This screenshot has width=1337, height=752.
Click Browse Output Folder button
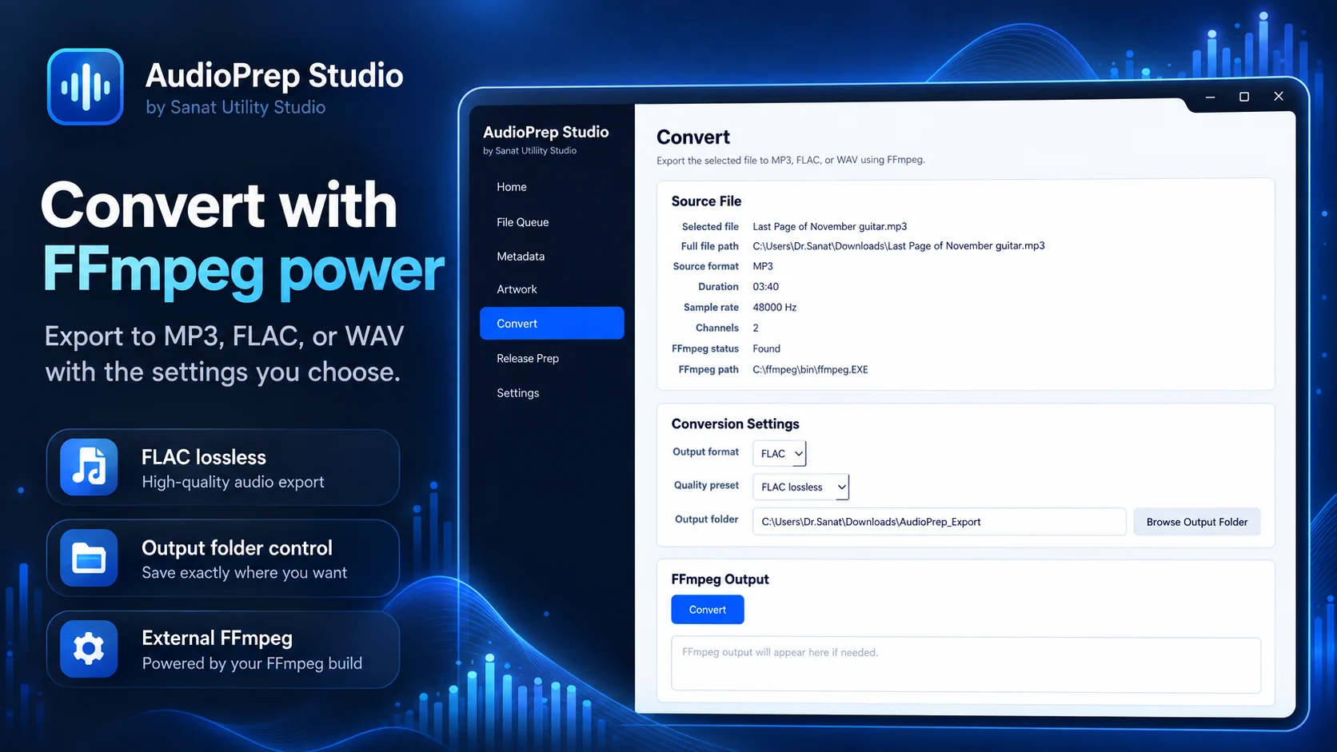tap(1197, 522)
